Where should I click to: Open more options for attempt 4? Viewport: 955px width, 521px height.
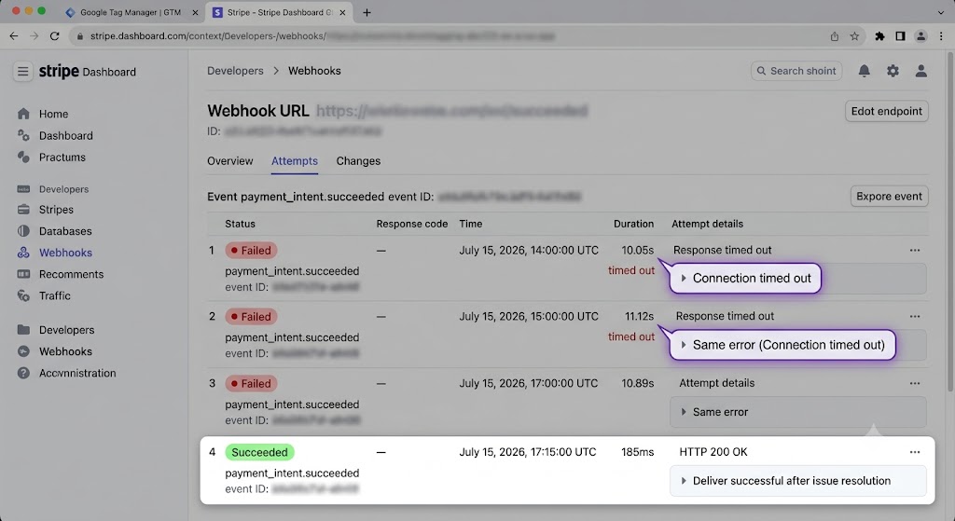[915, 452]
